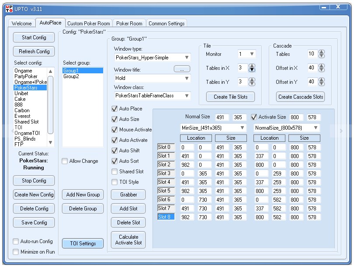The width and height of the screenshot is (354, 268).
Task: Increase Cascade Tables count up arrow
Action: pyautogui.click(x=322, y=52)
